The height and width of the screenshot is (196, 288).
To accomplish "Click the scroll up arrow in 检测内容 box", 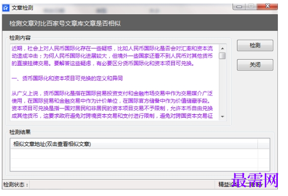I will pyautogui.click(x=222, y=48).
